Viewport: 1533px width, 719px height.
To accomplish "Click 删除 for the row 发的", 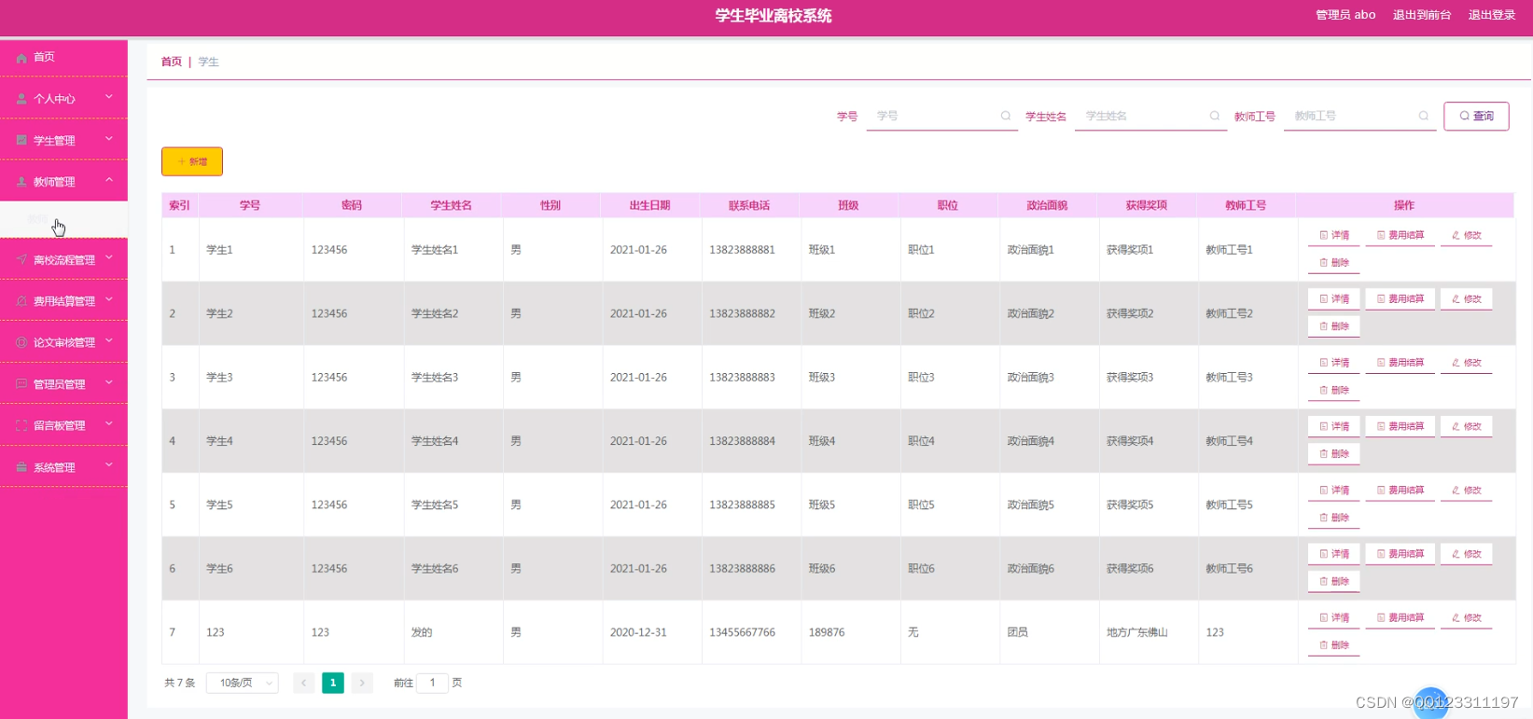I will pos(1334,645).
